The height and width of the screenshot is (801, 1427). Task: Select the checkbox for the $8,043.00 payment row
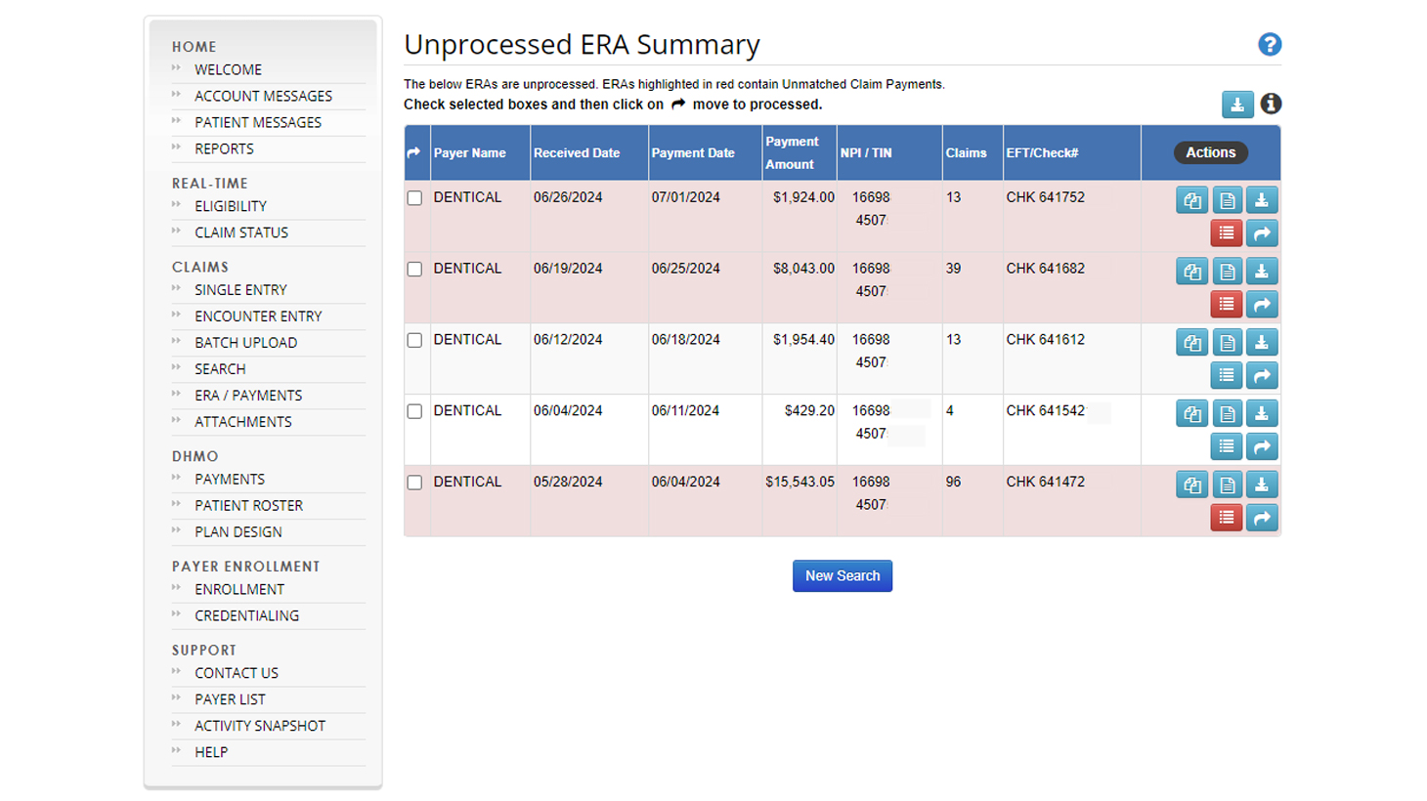(x=414, y=270)
